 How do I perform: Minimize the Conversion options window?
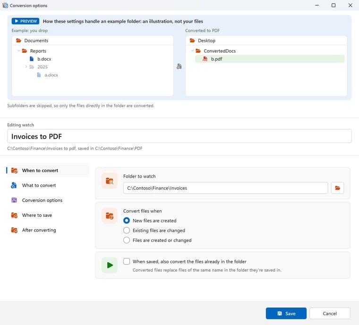pyautogui.click(x=317, y=5)
